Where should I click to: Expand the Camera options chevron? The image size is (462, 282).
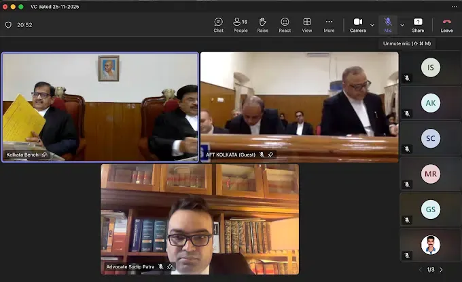point(372,25)
